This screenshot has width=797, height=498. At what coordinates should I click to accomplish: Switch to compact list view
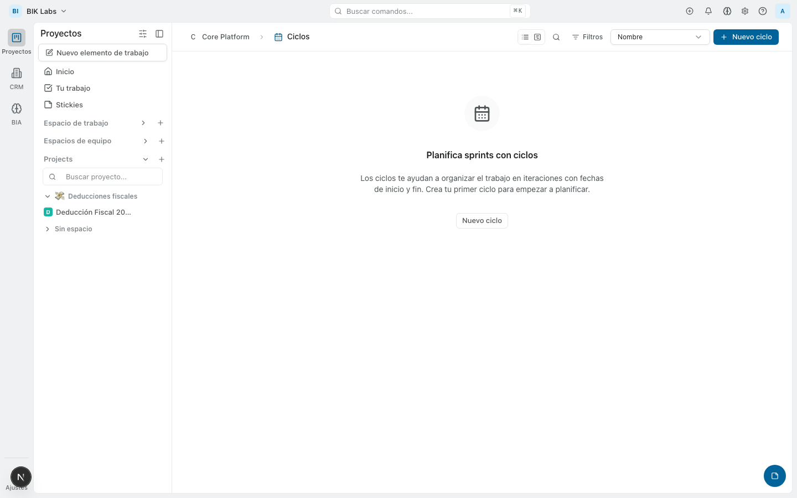pyautogui.click(x=525, y=37)
